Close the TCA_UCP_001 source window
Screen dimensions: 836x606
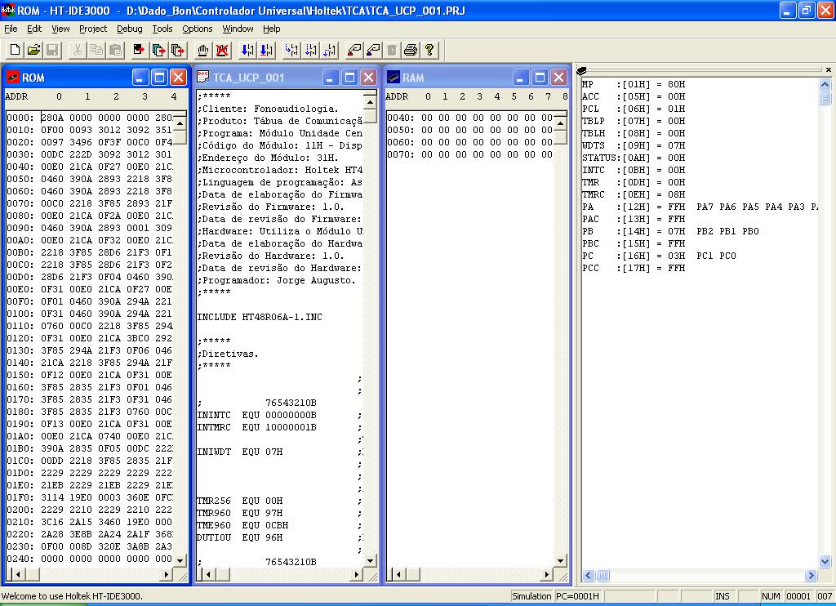[x=368, y=78]
